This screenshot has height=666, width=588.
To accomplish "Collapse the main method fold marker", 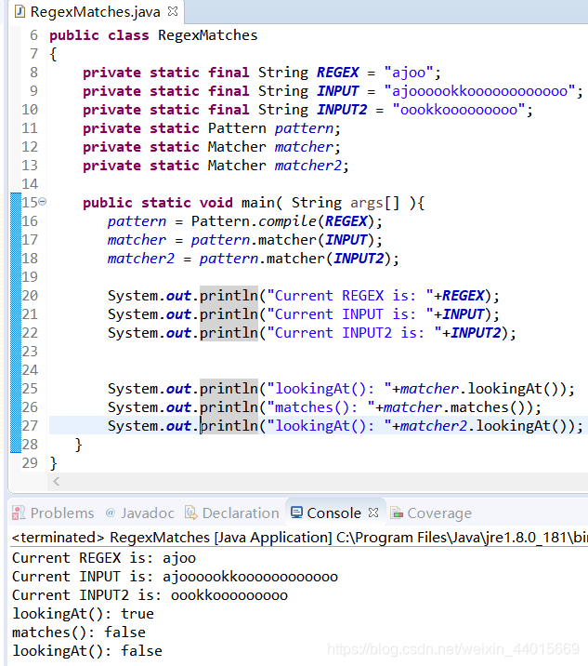I will pos(43,202).
